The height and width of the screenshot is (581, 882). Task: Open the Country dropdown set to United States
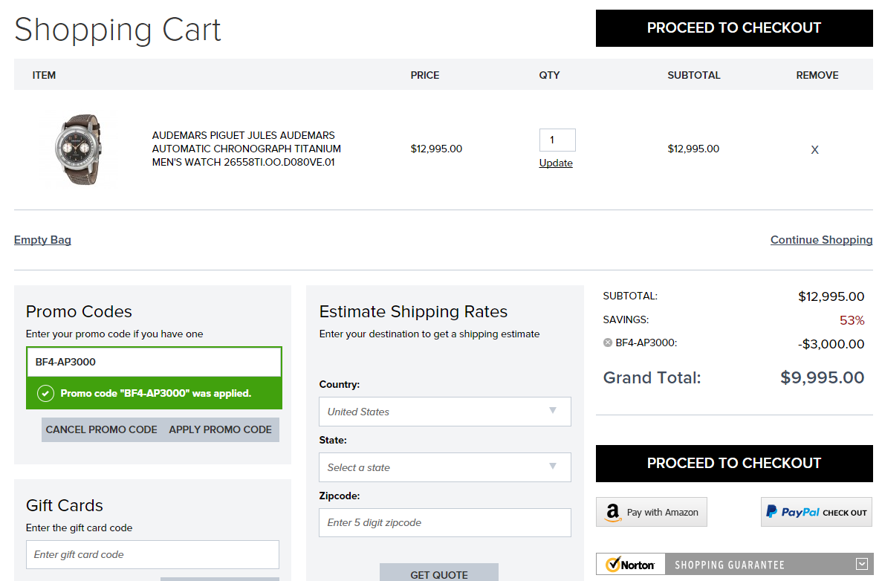click(x=445, y=412)
